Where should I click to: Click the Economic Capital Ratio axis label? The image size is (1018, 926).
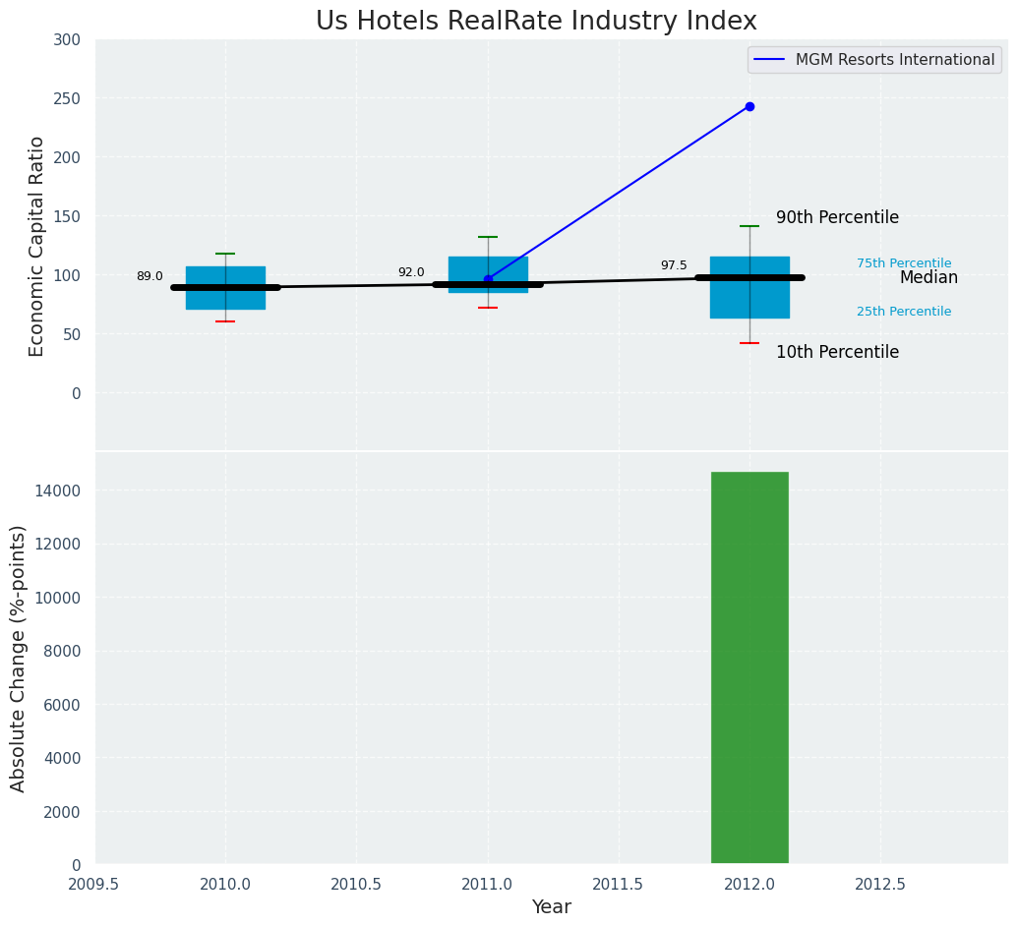37,246
